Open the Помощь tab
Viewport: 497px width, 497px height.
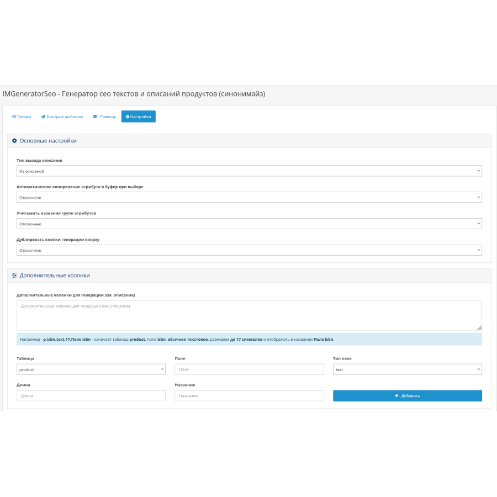pyautogui.click(x=104, y=117)
